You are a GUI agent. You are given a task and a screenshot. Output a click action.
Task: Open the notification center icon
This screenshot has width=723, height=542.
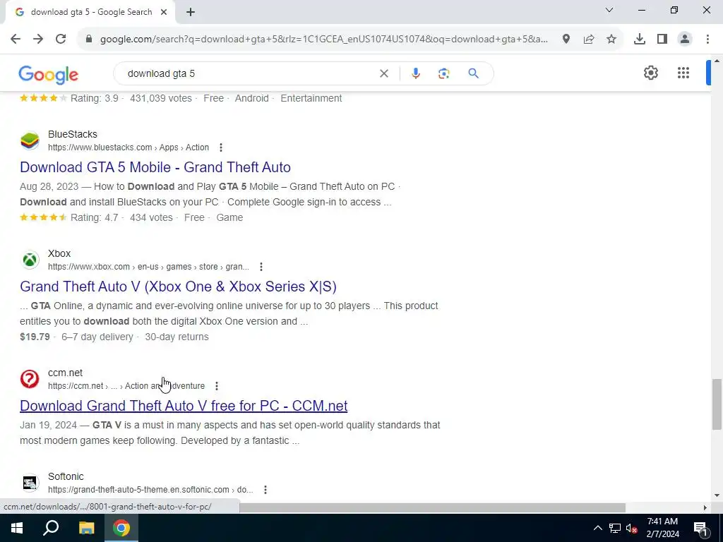click(700, 528)
